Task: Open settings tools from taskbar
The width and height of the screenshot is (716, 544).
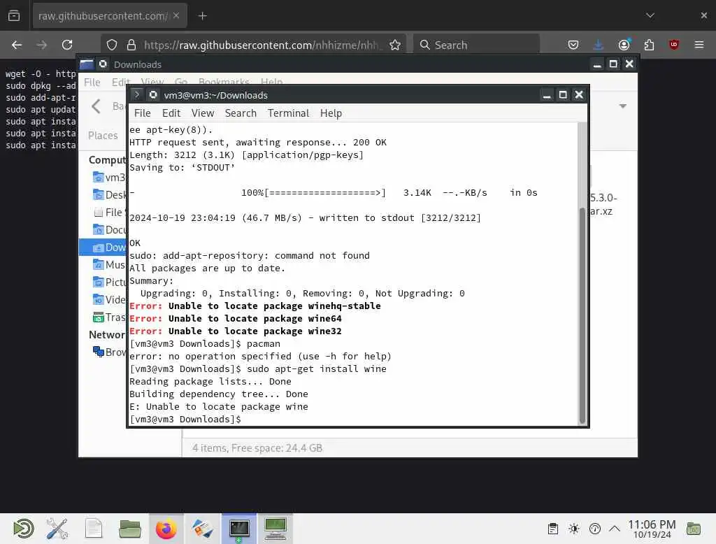Action: [x=57, y=529]
